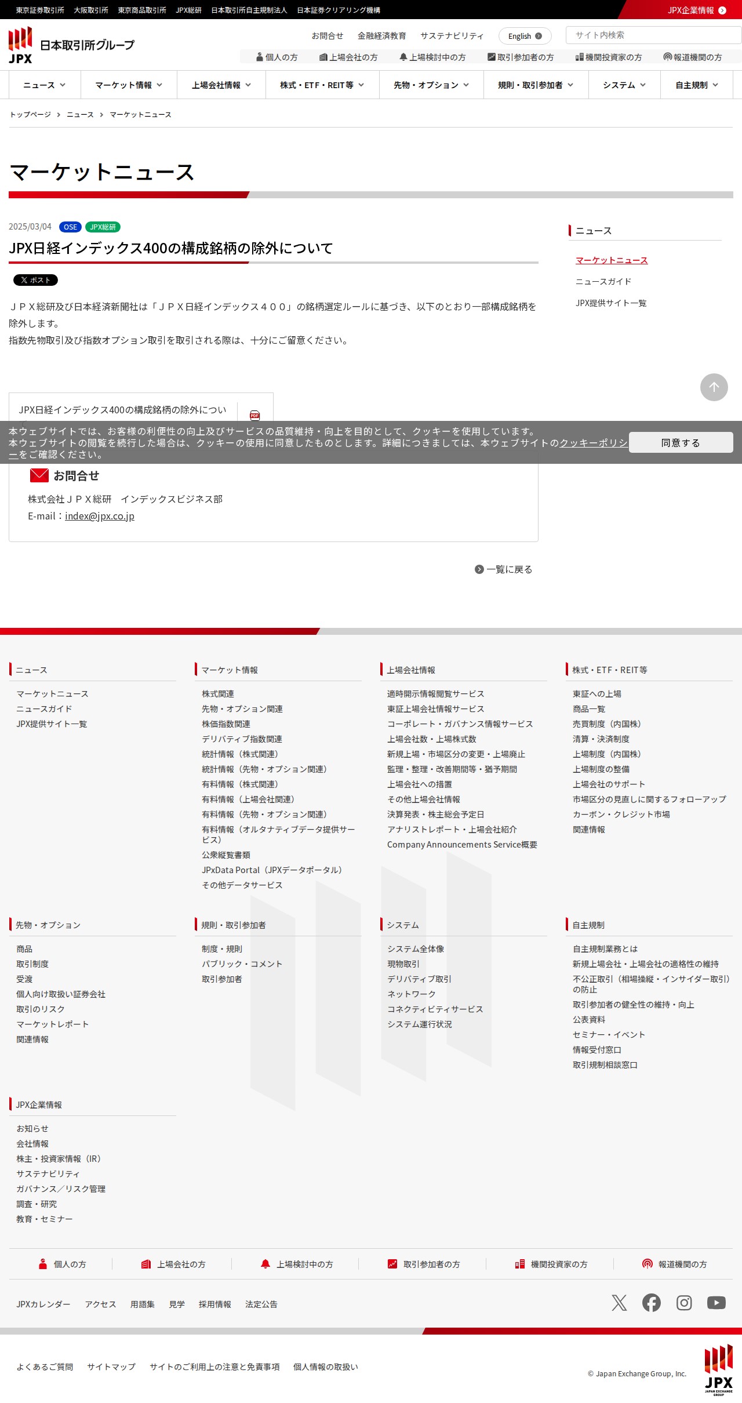Image resolution: width=742 pixels, height=1403 pixels.
Task: Open 日本取引所自主規制法人 in the top bar
Action: pyautogui.click(x=249, y=10)
